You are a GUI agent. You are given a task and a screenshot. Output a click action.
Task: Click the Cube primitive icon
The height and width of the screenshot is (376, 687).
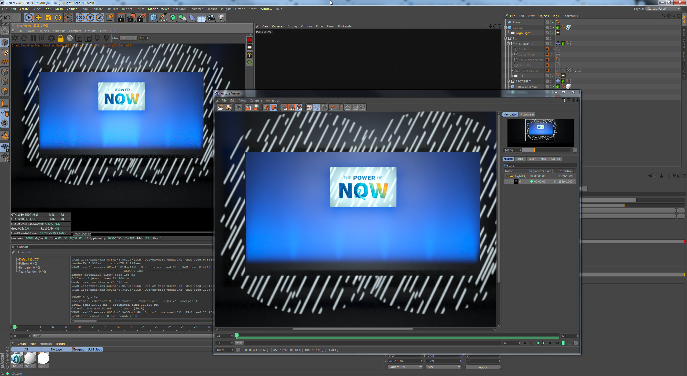click(153, 18)
